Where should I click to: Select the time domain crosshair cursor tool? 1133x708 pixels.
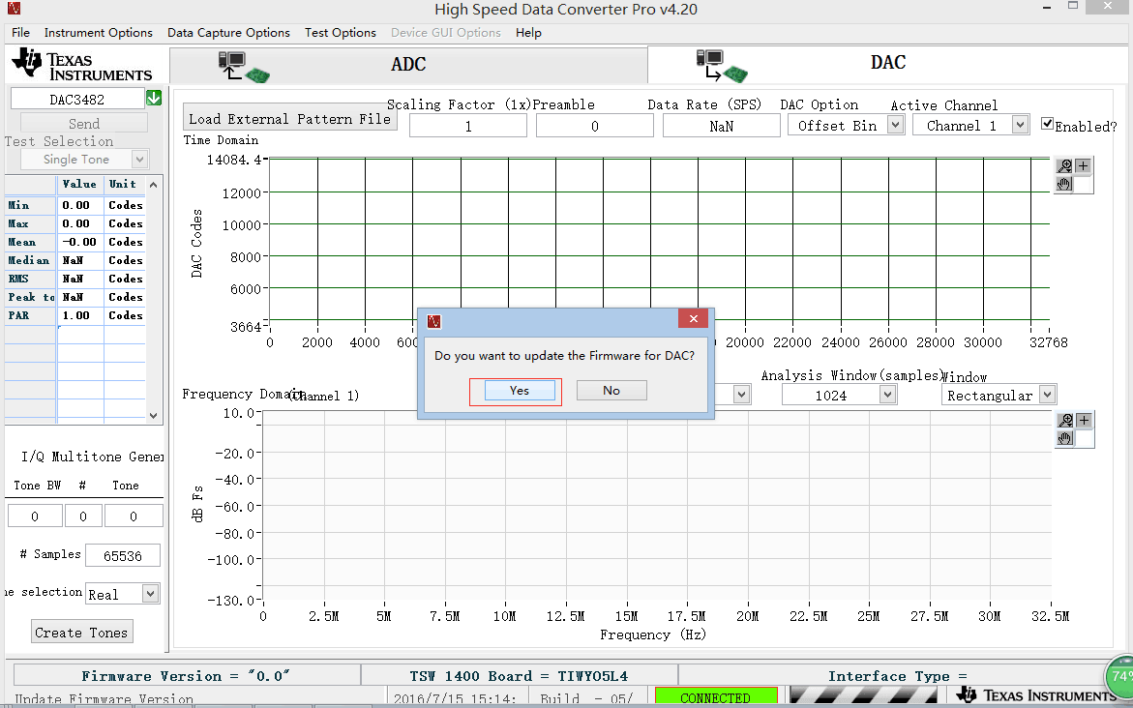(1083, 166)
